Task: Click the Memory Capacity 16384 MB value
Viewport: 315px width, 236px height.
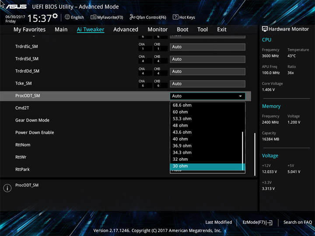Action: pyautogui.click(x=270, y=139)
